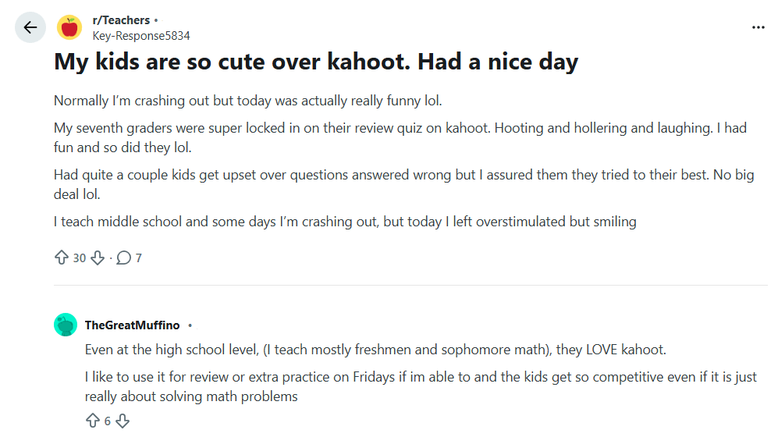
Task: Click TheGreatMuffino's avatar image
Action: coord(66,325)
